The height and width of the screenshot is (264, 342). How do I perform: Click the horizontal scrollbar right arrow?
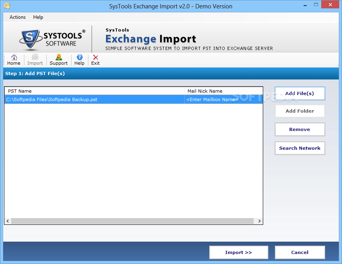pyautogui.click(x=259, y=221)
